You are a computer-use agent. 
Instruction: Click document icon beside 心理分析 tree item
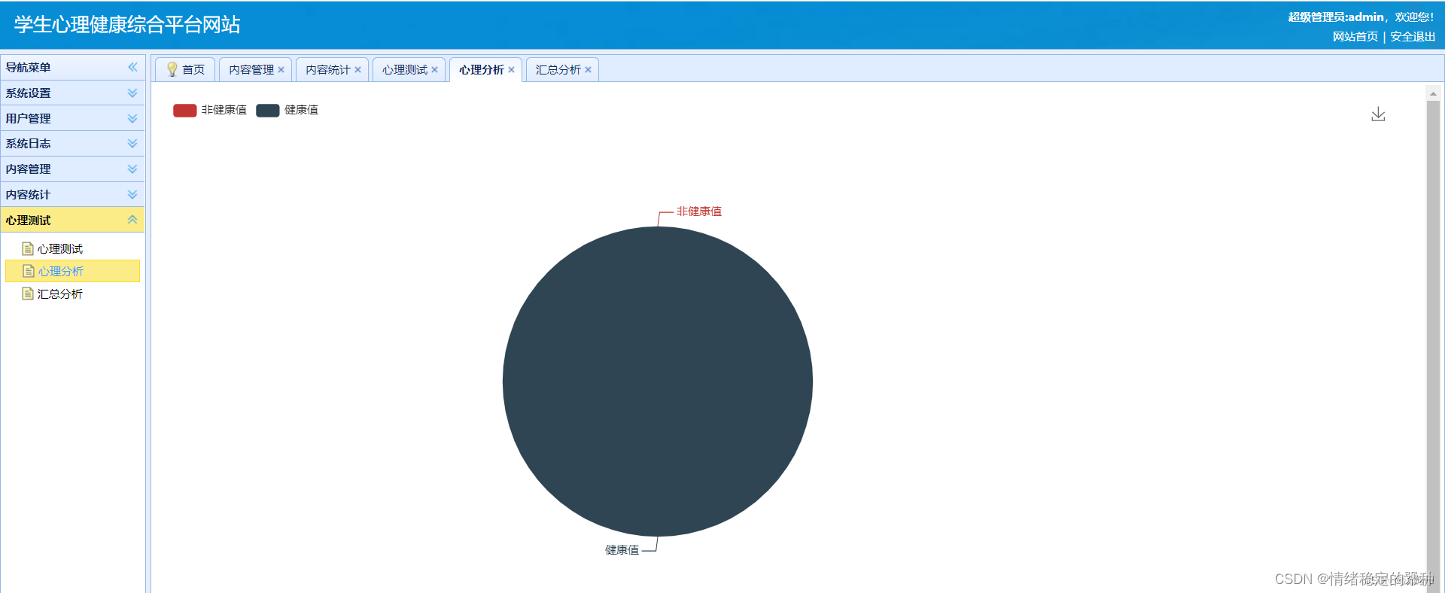29,271
